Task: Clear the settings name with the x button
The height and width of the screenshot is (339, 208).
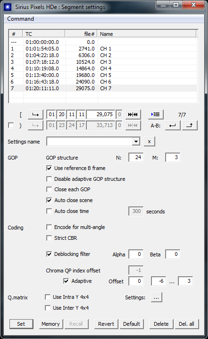Action: [149, 142]
